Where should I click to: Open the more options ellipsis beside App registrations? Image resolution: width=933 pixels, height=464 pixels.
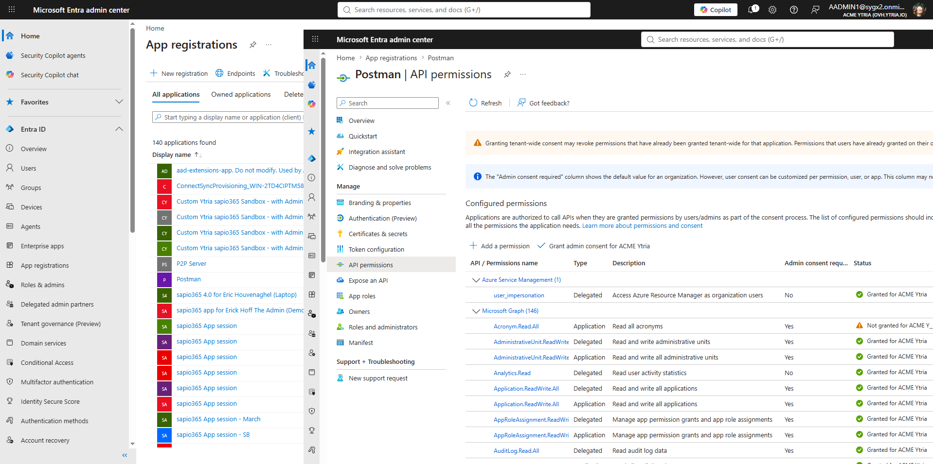[269, 45]
